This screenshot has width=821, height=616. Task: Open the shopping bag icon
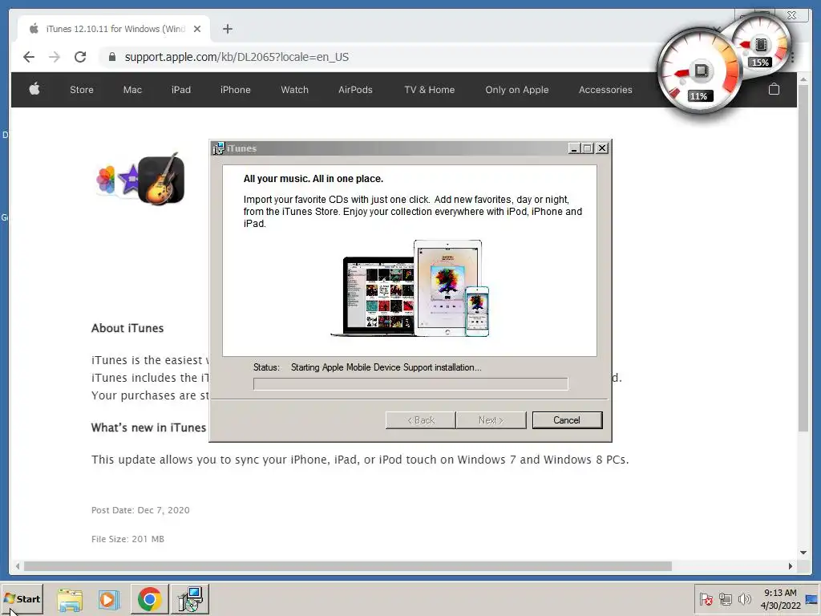click(x=774, y=89)
